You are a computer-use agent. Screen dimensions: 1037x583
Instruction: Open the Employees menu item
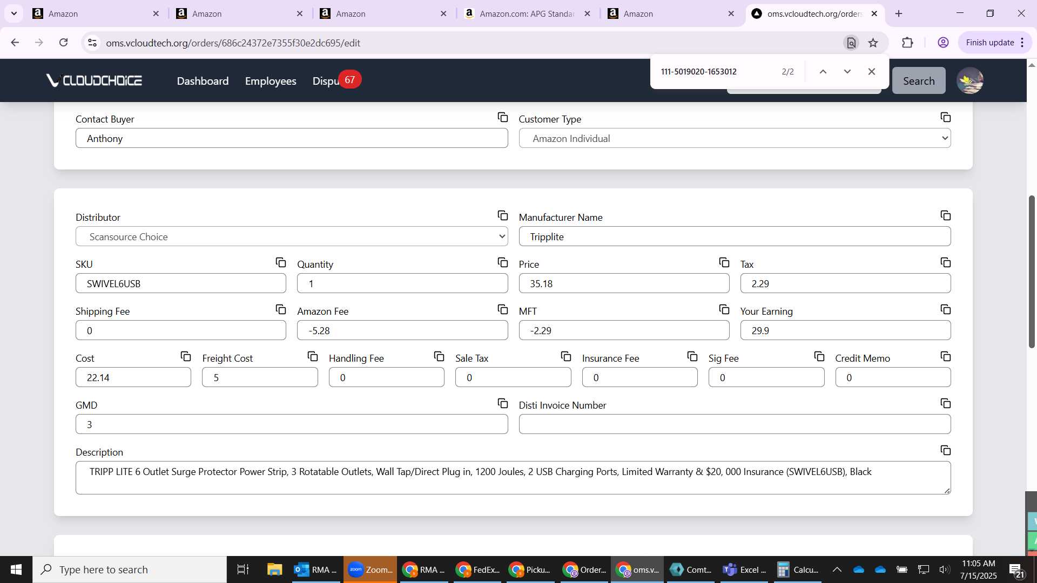tap(271, 81)
